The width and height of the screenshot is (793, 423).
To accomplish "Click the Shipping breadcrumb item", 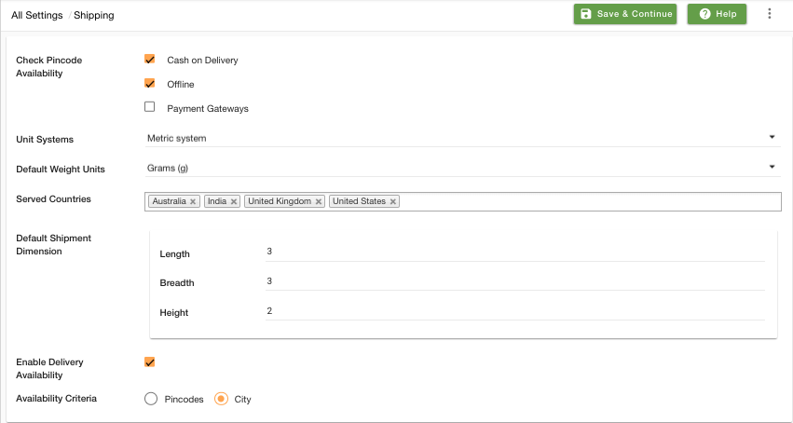I will tap(94, 15).
